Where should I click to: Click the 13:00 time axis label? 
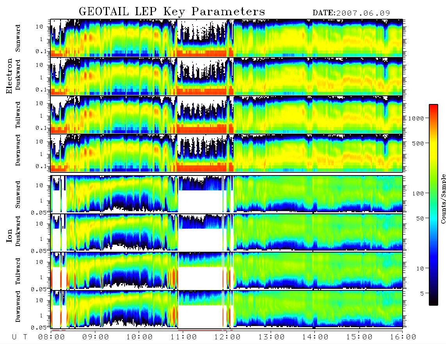(x=271, y=337)
